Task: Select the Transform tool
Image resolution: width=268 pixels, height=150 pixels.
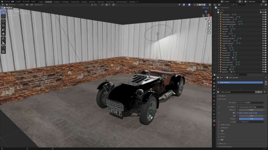Action: 3,34
